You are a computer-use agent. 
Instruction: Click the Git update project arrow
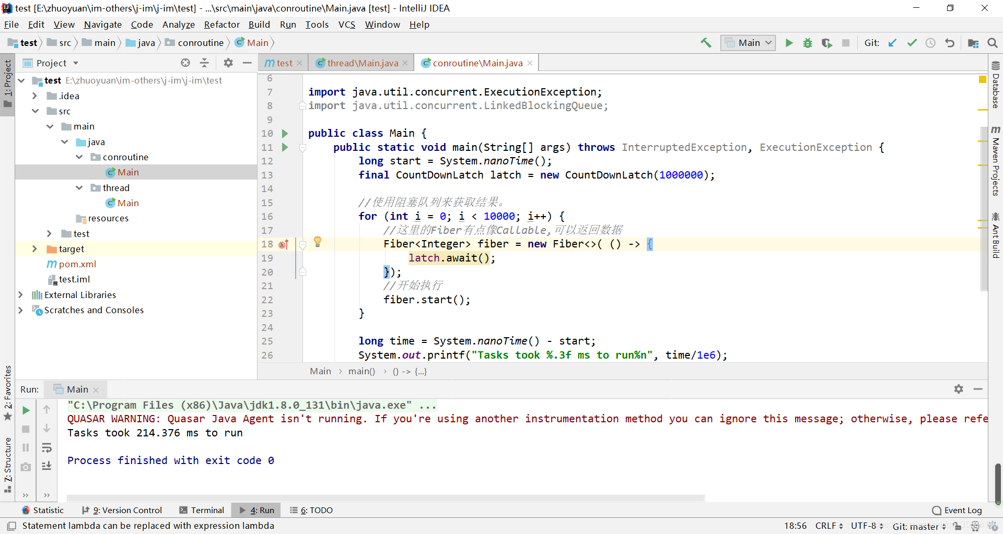893,43
